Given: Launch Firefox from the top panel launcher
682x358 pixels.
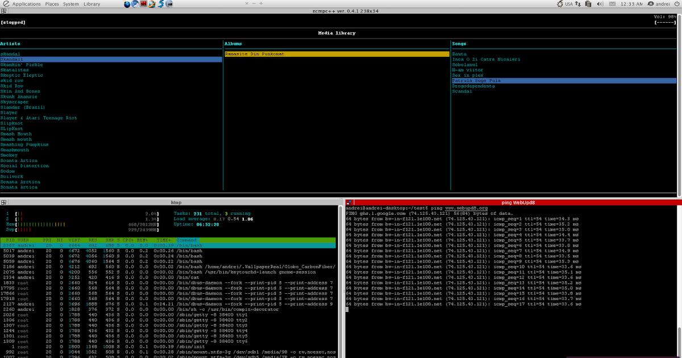Looking at the screenshot, I should (x=152, y=4).
